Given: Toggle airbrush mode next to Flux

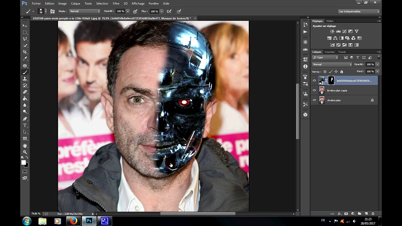Looking at the screenshot, I should tap(169, 11).
